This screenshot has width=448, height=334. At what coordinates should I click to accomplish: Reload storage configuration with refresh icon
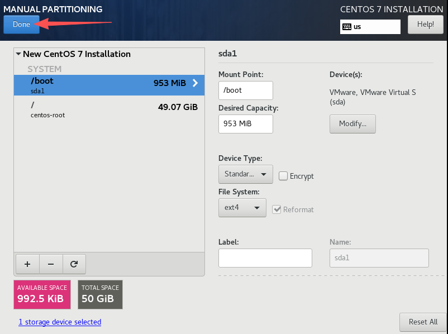pyautogui.click(x=74, y=264)
